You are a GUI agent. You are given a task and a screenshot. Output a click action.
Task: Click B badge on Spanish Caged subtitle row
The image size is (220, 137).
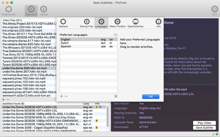[x=96, y=128]
